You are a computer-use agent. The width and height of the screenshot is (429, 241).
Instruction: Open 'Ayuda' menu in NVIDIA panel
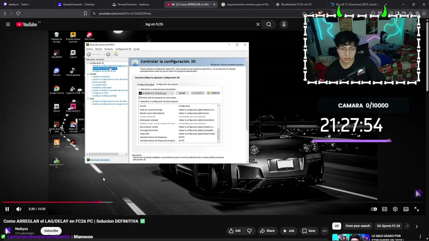point(136,49)
